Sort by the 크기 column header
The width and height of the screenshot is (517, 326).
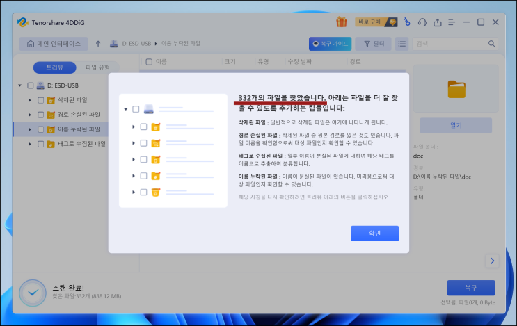[x=230, y=62]
